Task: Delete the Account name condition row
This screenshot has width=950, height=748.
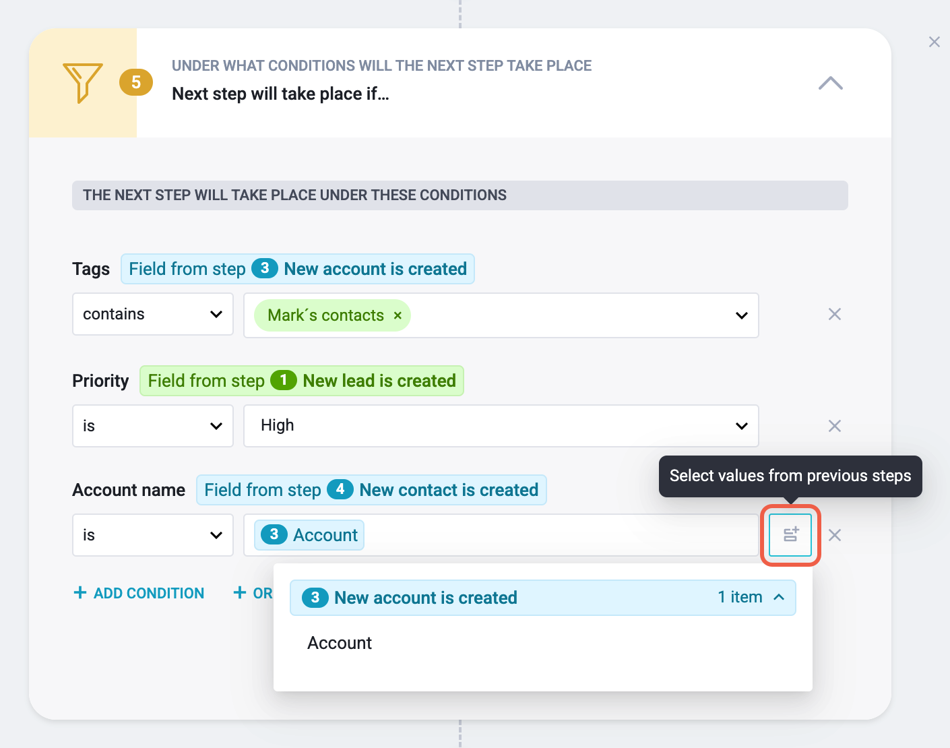Action: pos(835,535)
